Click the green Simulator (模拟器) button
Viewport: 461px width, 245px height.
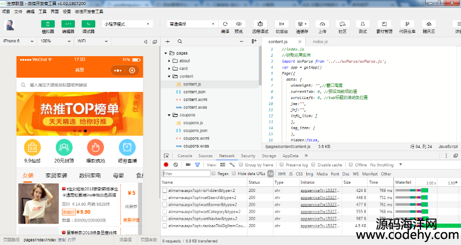tap(48, 24)
